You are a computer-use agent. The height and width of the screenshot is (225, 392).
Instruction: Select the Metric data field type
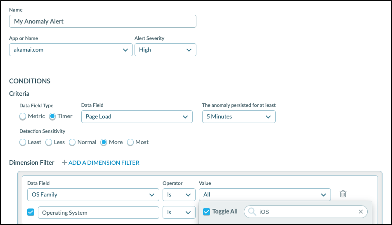click(x=23, y=116)
